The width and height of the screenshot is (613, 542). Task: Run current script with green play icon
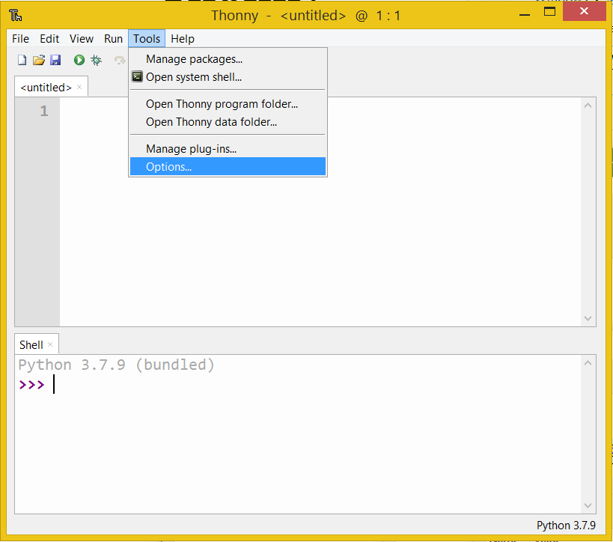point(79,60)
